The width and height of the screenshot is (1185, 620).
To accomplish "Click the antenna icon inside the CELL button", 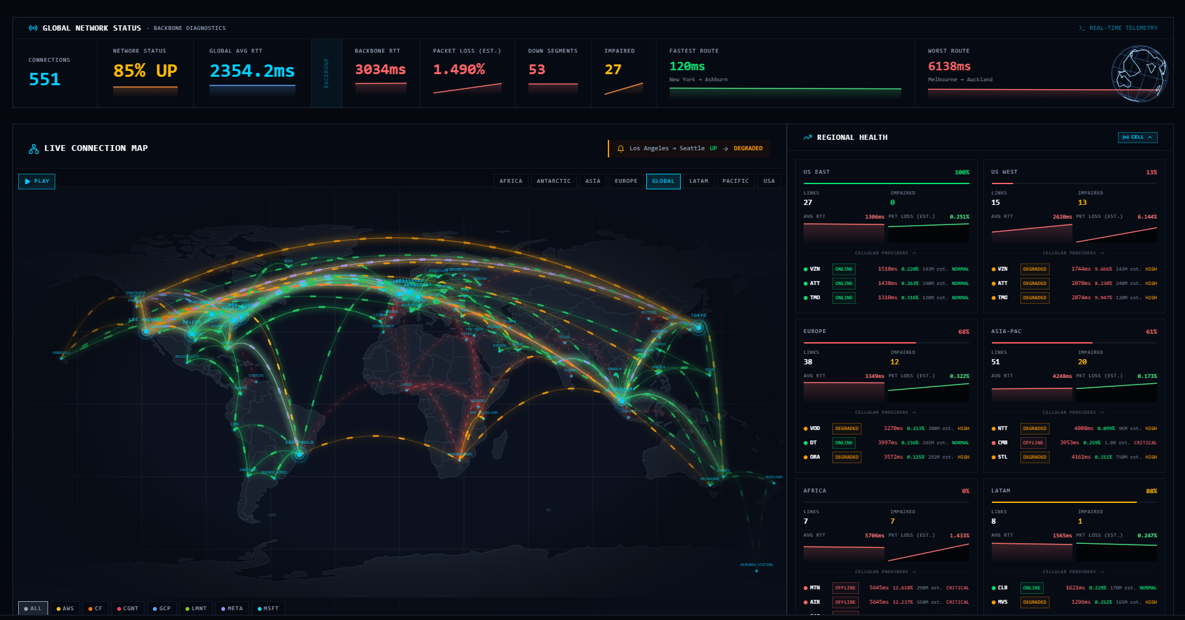I will coord(1125,137).
